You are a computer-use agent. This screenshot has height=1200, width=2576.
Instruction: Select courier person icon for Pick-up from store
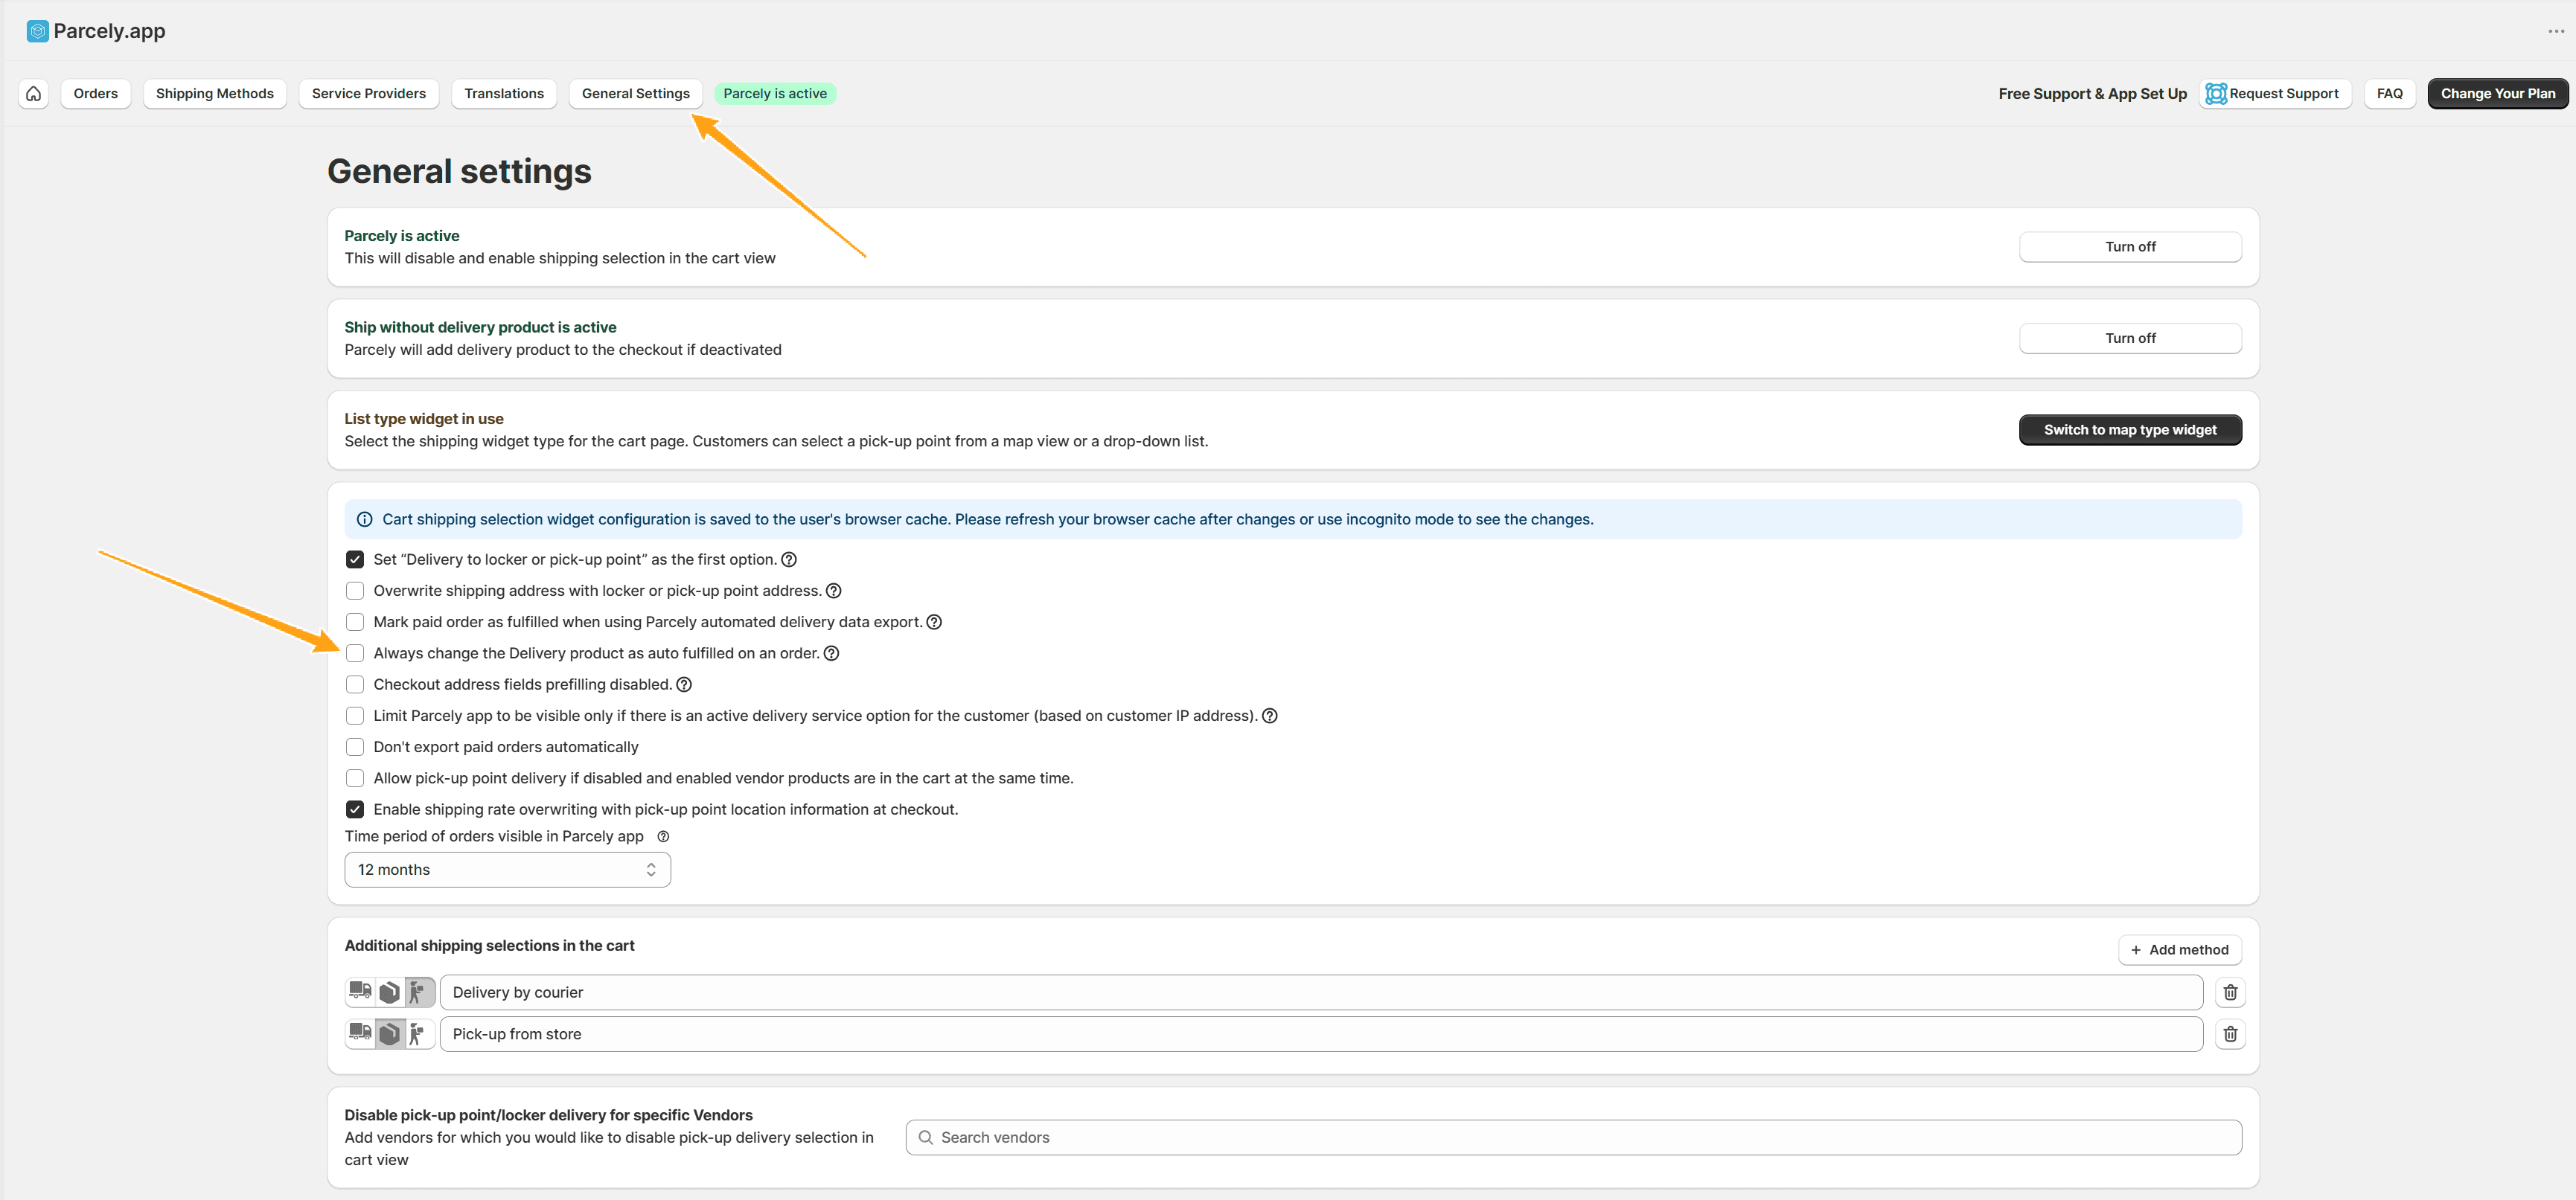click(418, 1033)
